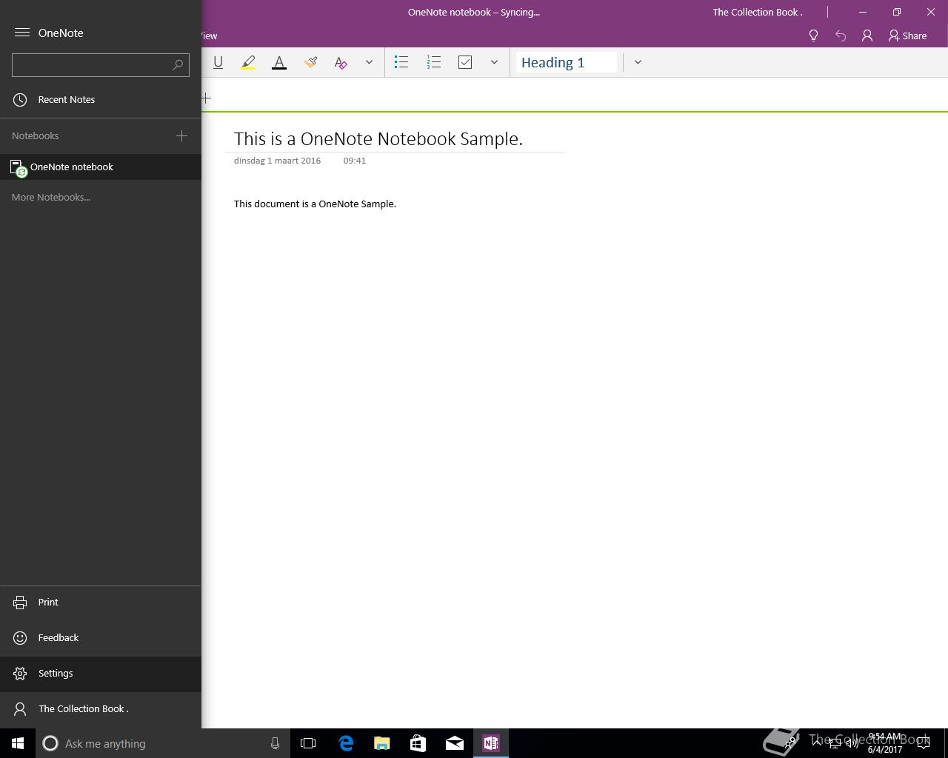
Task: Toggle numbered list
Action: click(x=434, y=62)
